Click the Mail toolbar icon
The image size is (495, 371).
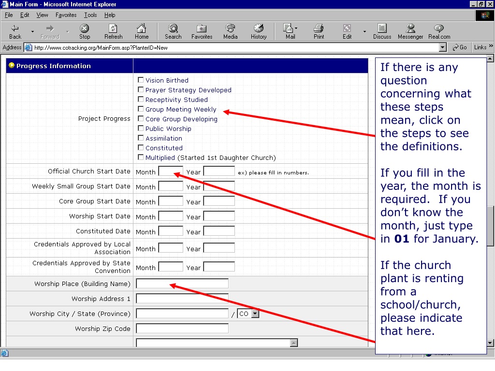288,29
